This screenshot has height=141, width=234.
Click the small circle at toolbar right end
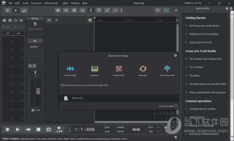coord(176,10)
